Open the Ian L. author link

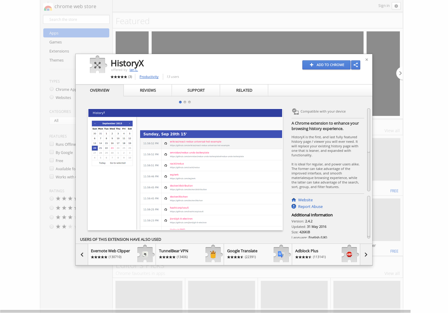133,70
